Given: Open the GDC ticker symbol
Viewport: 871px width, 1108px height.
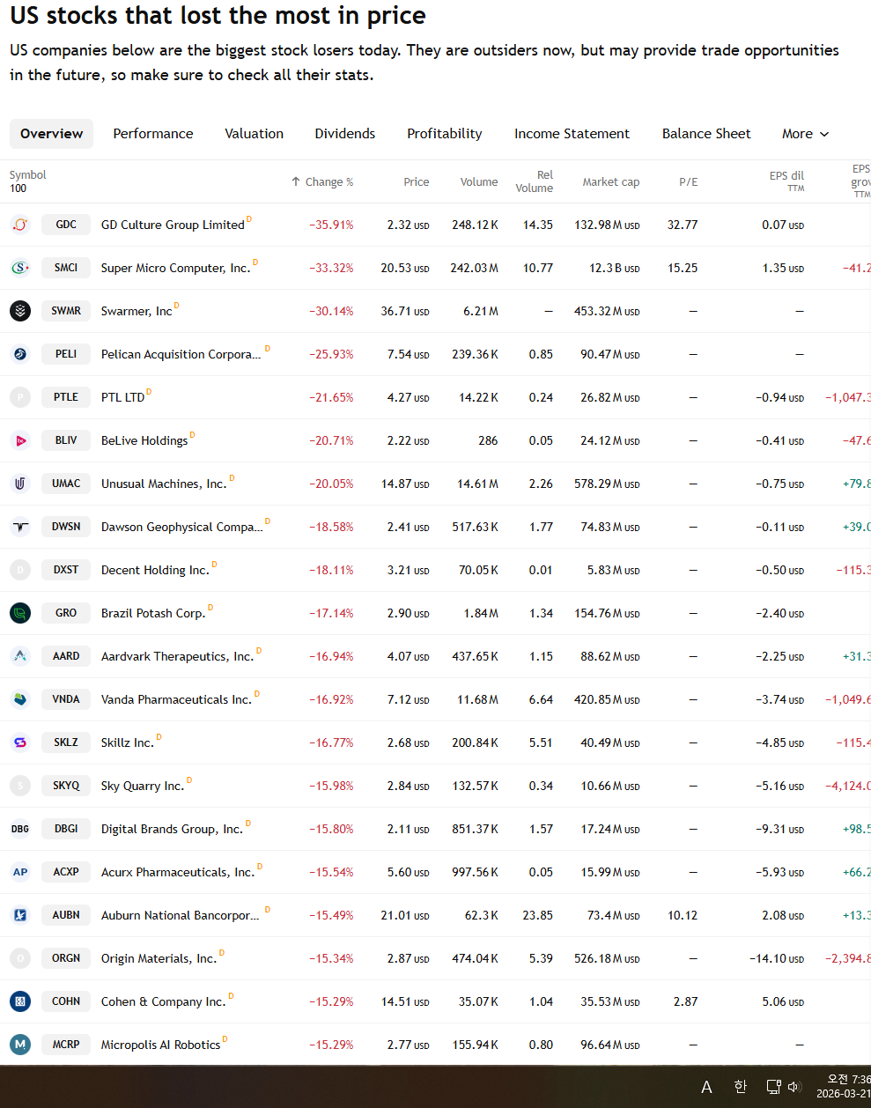Looking at the screenshot, I should pyautogui.click(x=66, y=225).
